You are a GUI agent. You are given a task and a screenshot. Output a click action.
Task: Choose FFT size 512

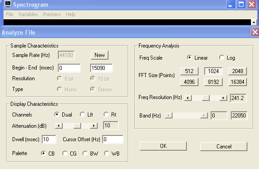click(189, 71)
